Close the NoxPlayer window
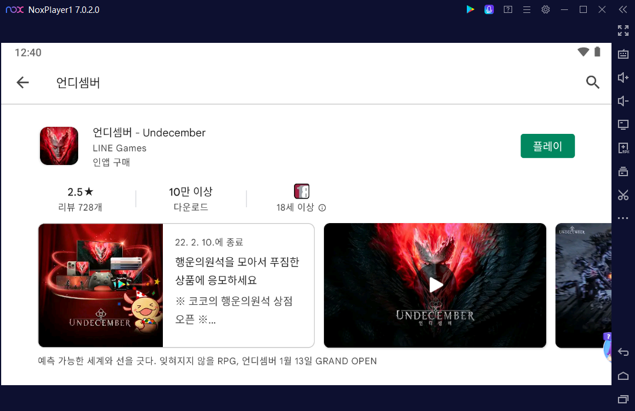The width and height of the screenshot is (635, 411). (x=602, y=9)
